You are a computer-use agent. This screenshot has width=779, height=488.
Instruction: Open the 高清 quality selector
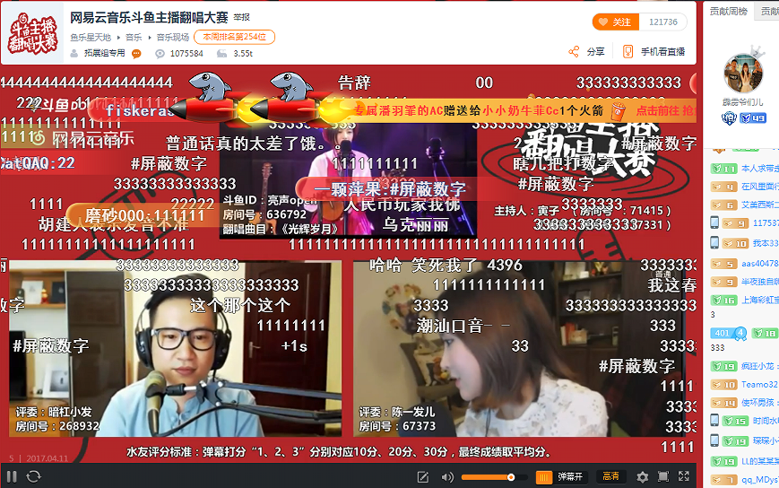click(x=611, y=476)
